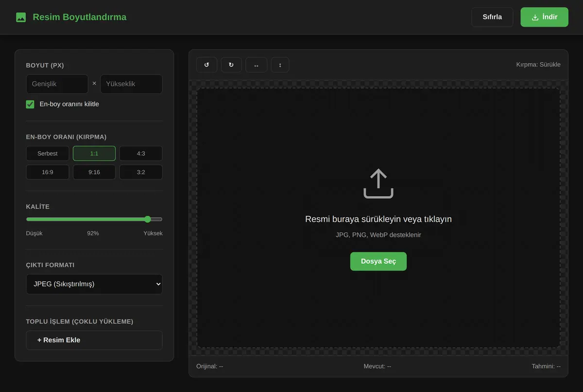This screenshot has width=583, height=392.
Task: Click the Mevcut: -- status text
Action: click(x=377, y=366)
